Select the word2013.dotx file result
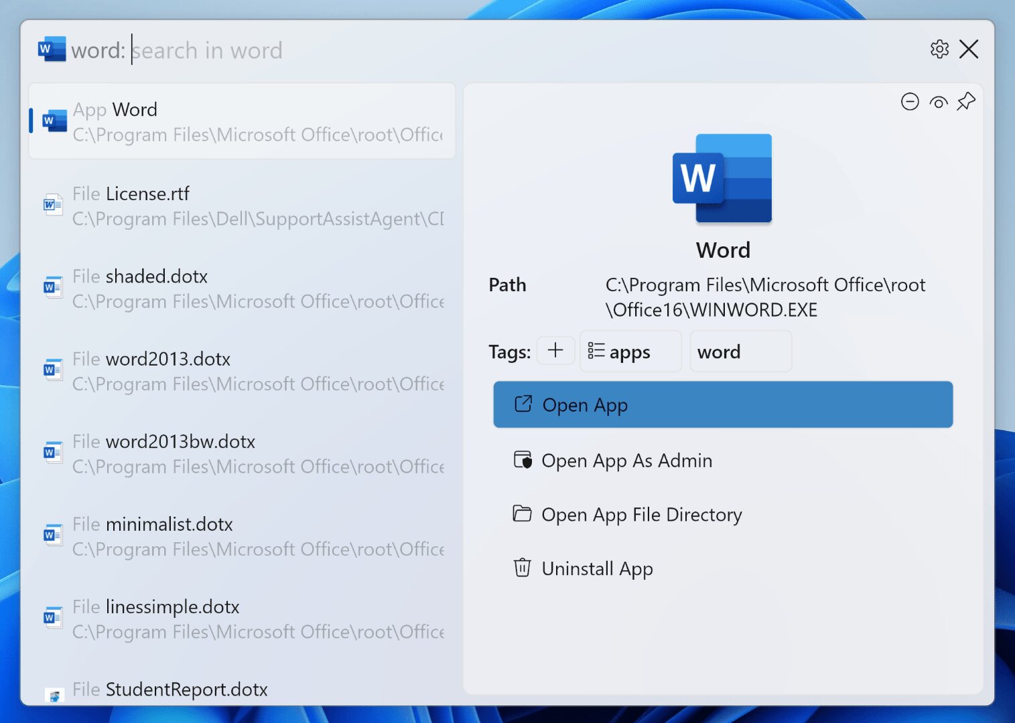Viewport: 1015px width, 723px height. (242, 371)
